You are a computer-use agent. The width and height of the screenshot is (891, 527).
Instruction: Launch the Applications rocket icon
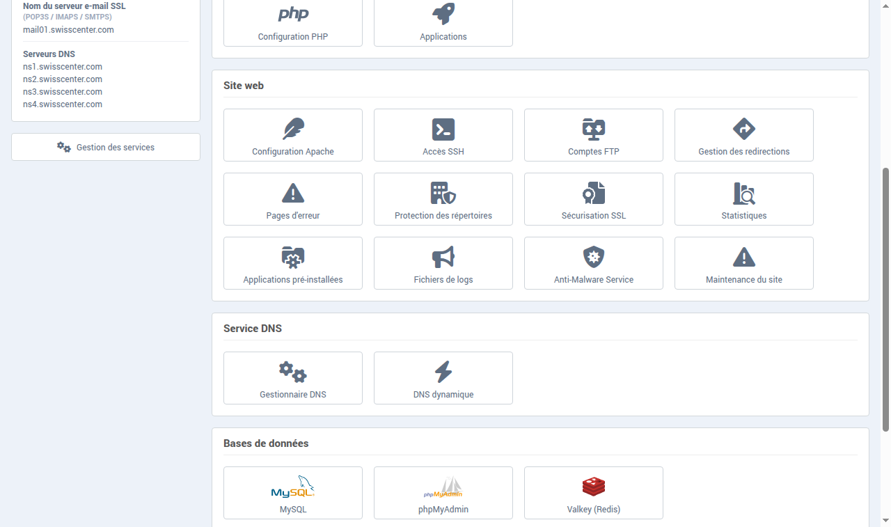443,13
